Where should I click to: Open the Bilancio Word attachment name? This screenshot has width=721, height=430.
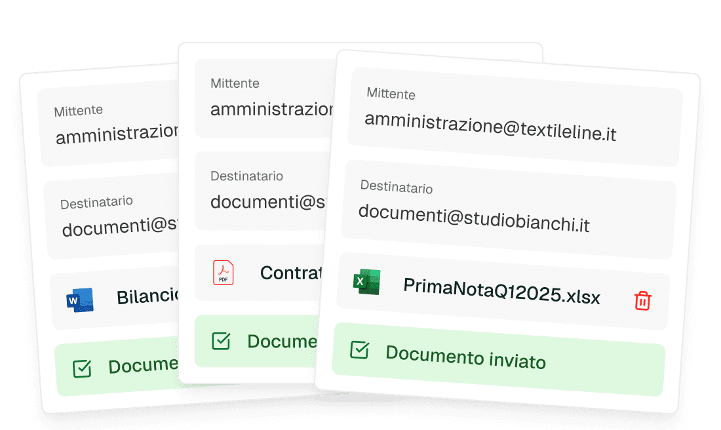coord(147,297)
